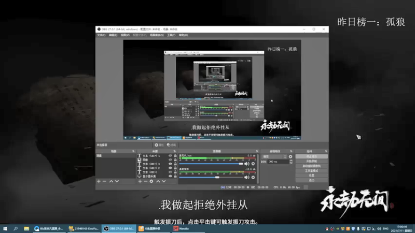The image size is (415, 233).
Task: Click the 启动虚拟摄像机 button
Action: (x=312, y=166)
